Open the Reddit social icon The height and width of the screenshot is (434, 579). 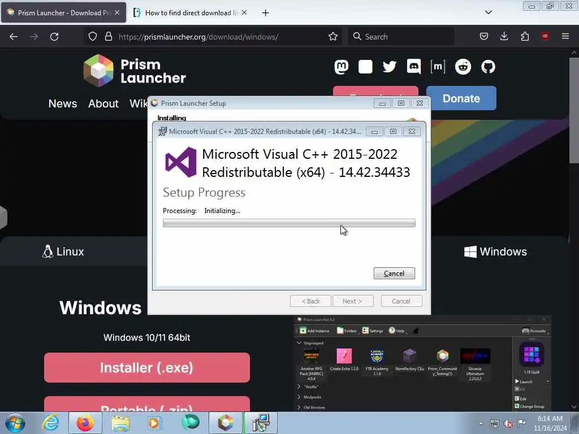pyautogui.click(x=463, y=67)
